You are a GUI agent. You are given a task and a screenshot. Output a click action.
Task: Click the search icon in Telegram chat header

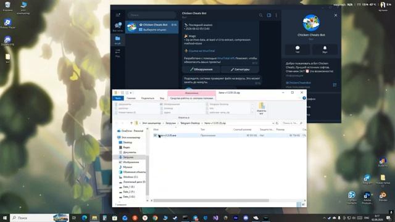260,15
